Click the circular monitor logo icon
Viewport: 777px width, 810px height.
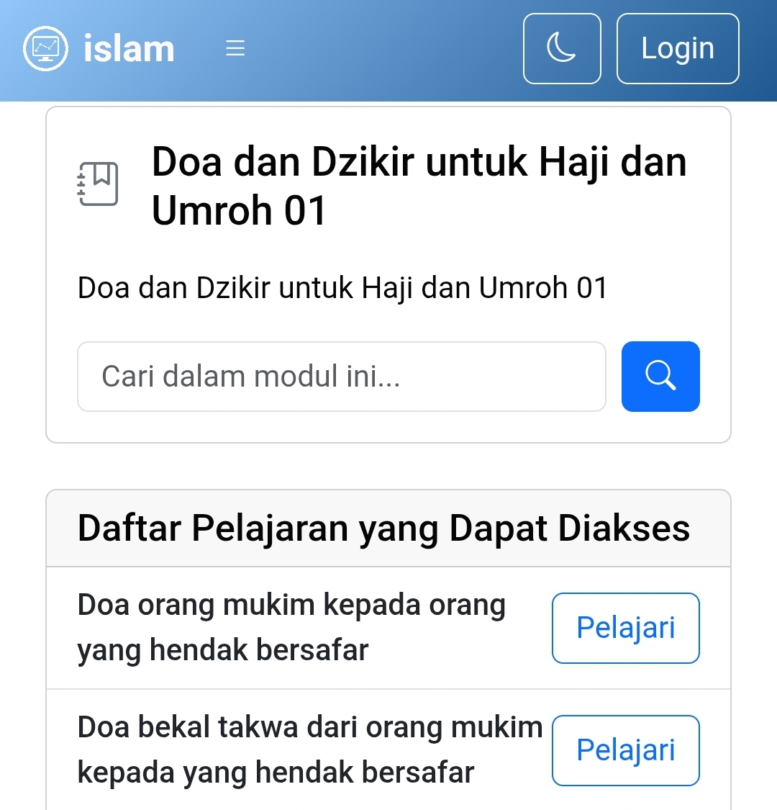pos(45,48)
